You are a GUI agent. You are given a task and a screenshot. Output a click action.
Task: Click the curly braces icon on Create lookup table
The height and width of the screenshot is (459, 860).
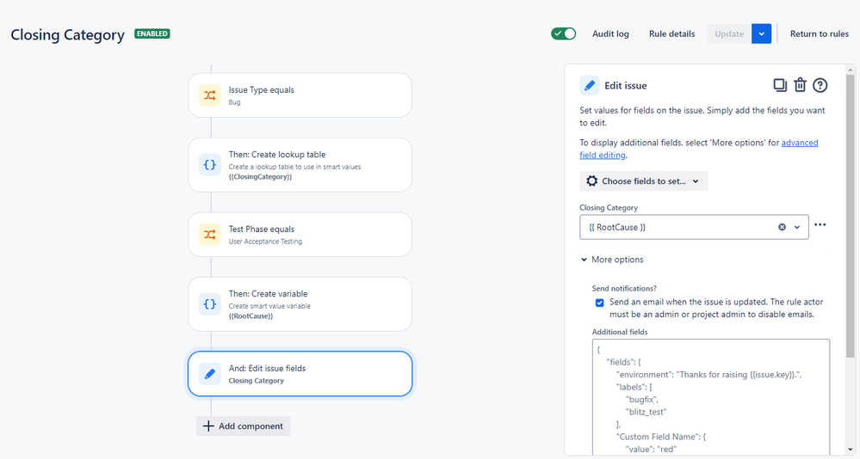[209, 165]
